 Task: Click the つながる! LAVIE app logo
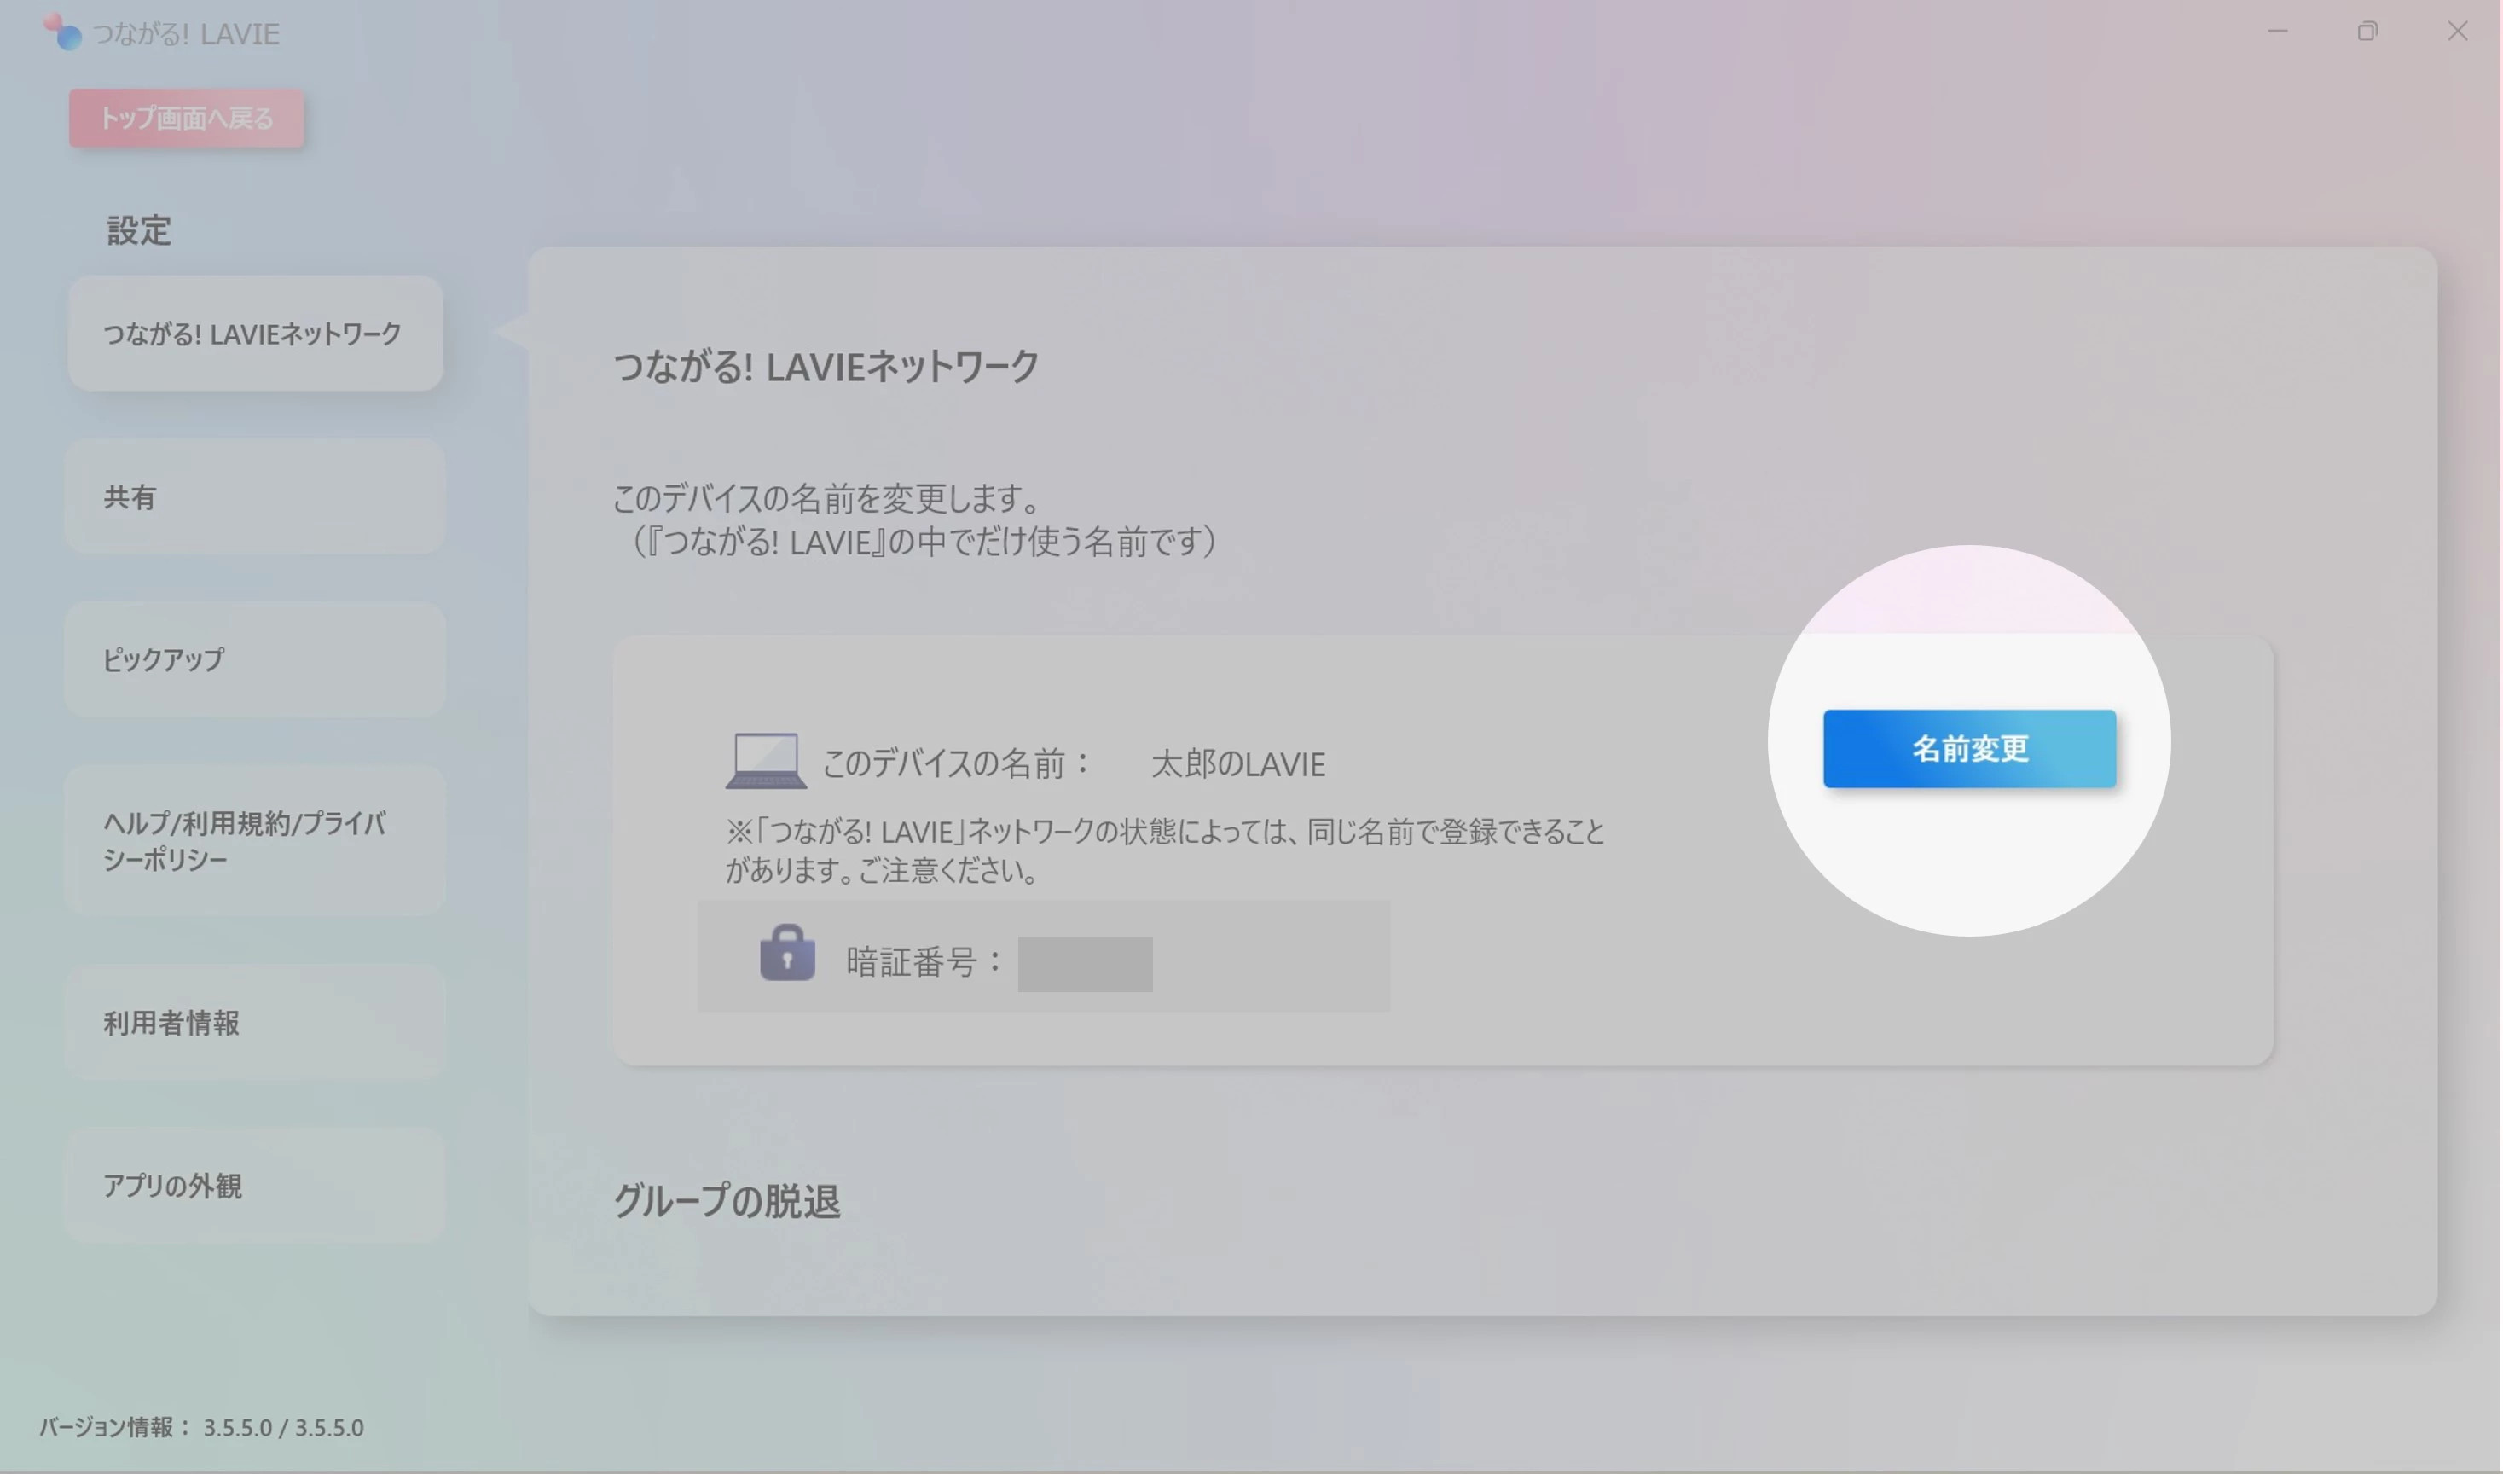pos(62,32)
